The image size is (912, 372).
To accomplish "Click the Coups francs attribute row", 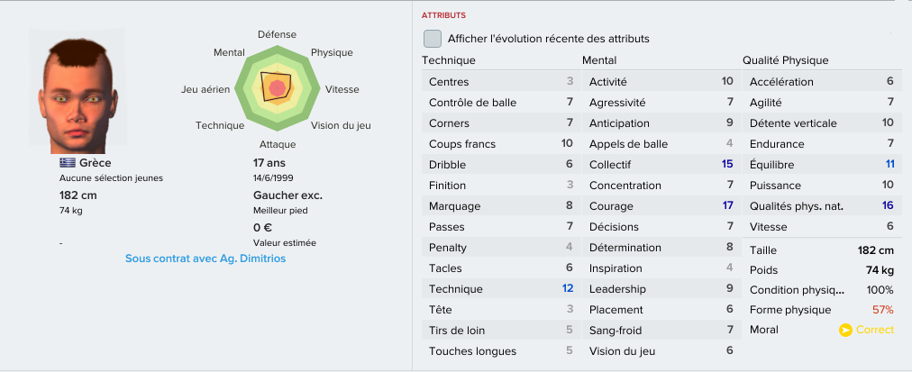I will pos(501,143).
